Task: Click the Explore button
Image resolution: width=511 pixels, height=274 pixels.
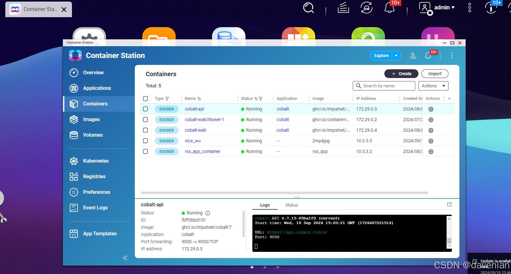Action: (381, 56)
